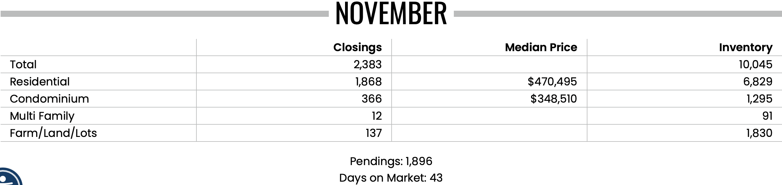
Task: Click the Farm/Land/Lots row label
Action: tap(53, 133)
